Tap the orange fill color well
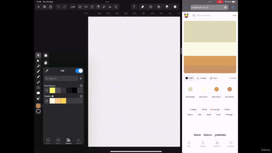 (x=38, y=106)
